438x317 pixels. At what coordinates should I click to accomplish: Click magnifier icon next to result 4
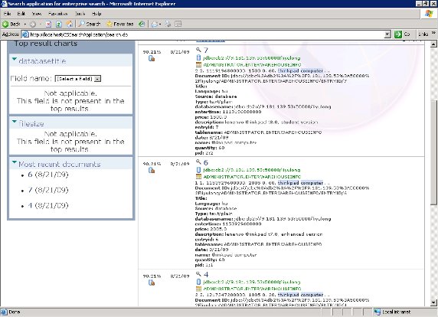198,274
